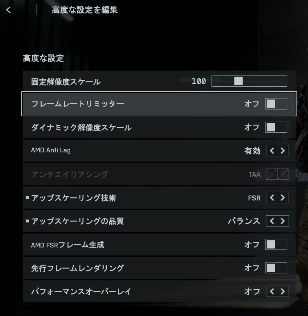The image size is (308, 316).
Task: Go back using the top-left arrow
Action: pos(8,10)
